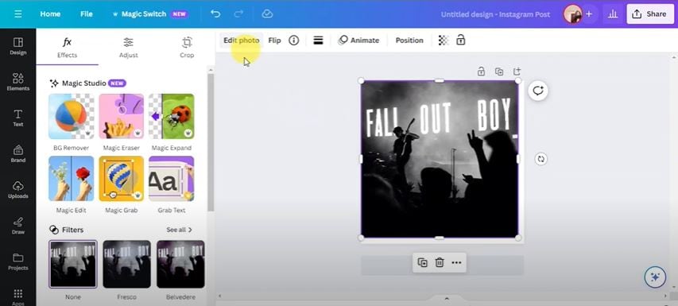Open the three-dot more options menu
Image resolution: width=678 pixels, height=306 pixels.
click(x=456, y=262)
